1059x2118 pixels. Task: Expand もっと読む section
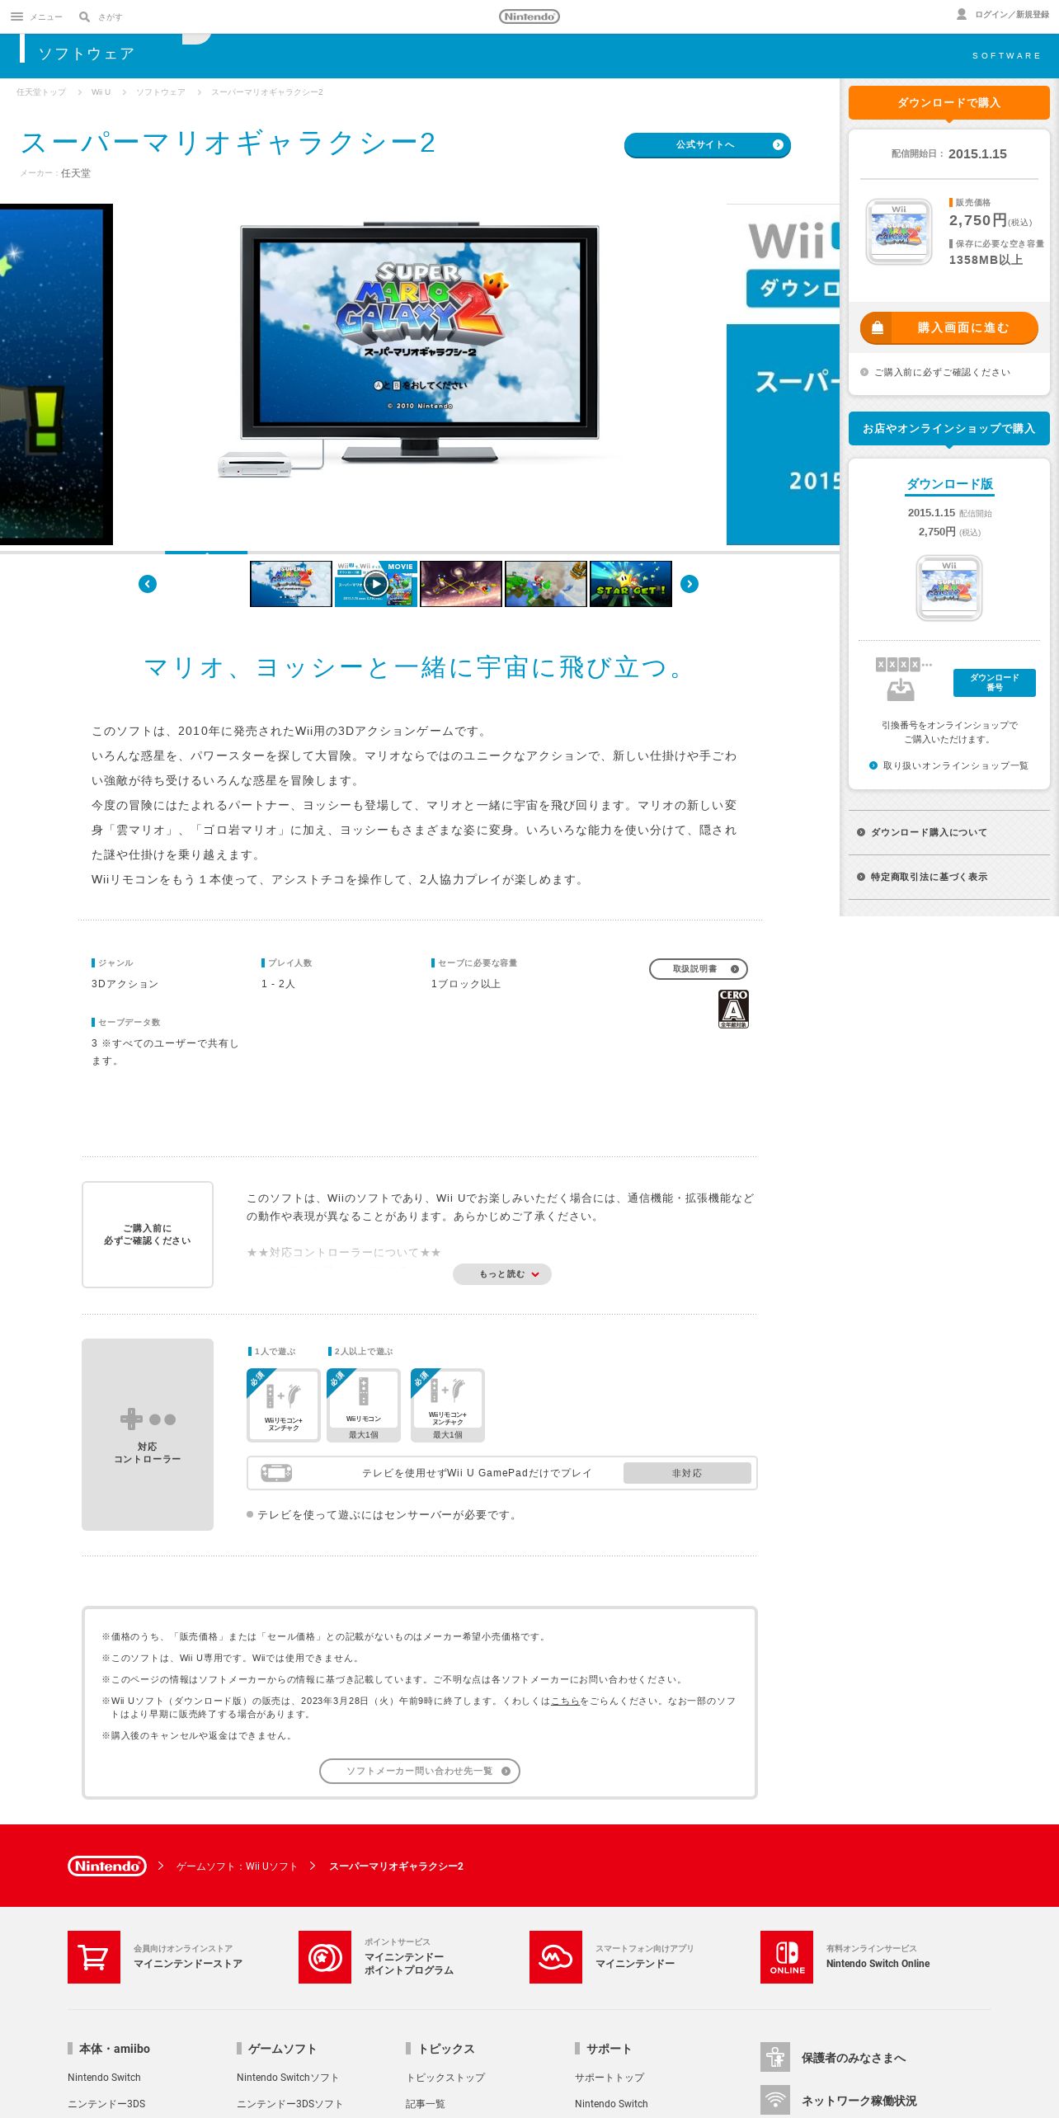tap(502, 1274)
